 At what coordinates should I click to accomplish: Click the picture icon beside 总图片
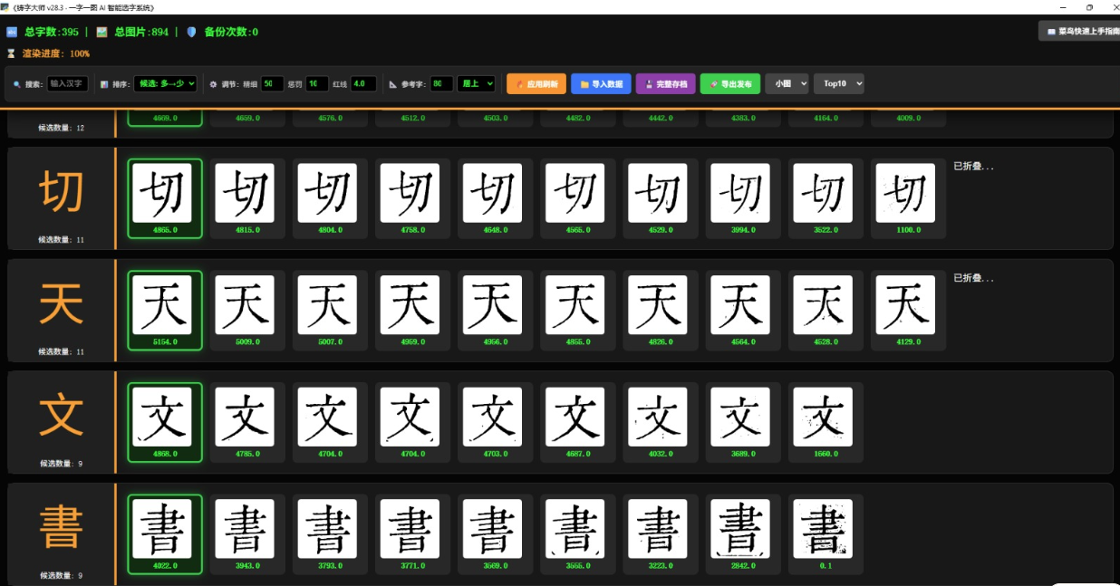(x=101, y=32)
